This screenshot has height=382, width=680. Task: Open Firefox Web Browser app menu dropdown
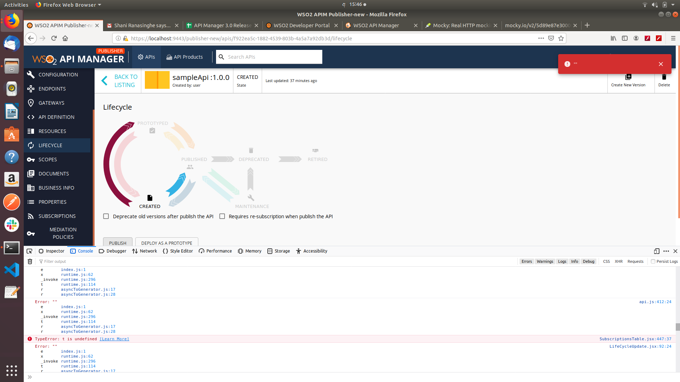69,5
